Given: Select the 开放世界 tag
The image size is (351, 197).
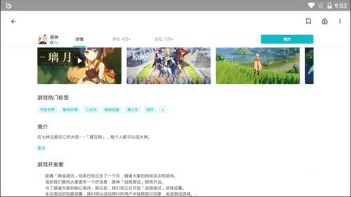Looking at the screenshot, I should 47,109.
